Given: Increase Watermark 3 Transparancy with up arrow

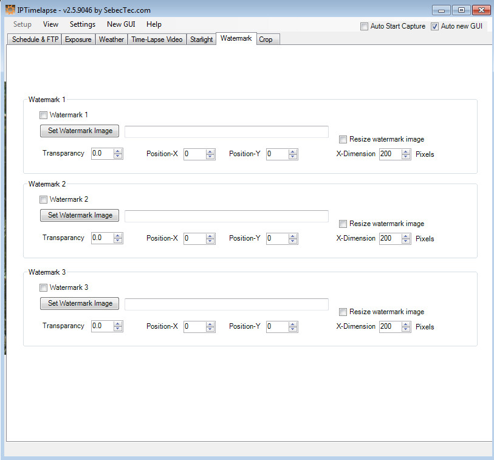Looking at the screenshot, I should click(118, 324).
